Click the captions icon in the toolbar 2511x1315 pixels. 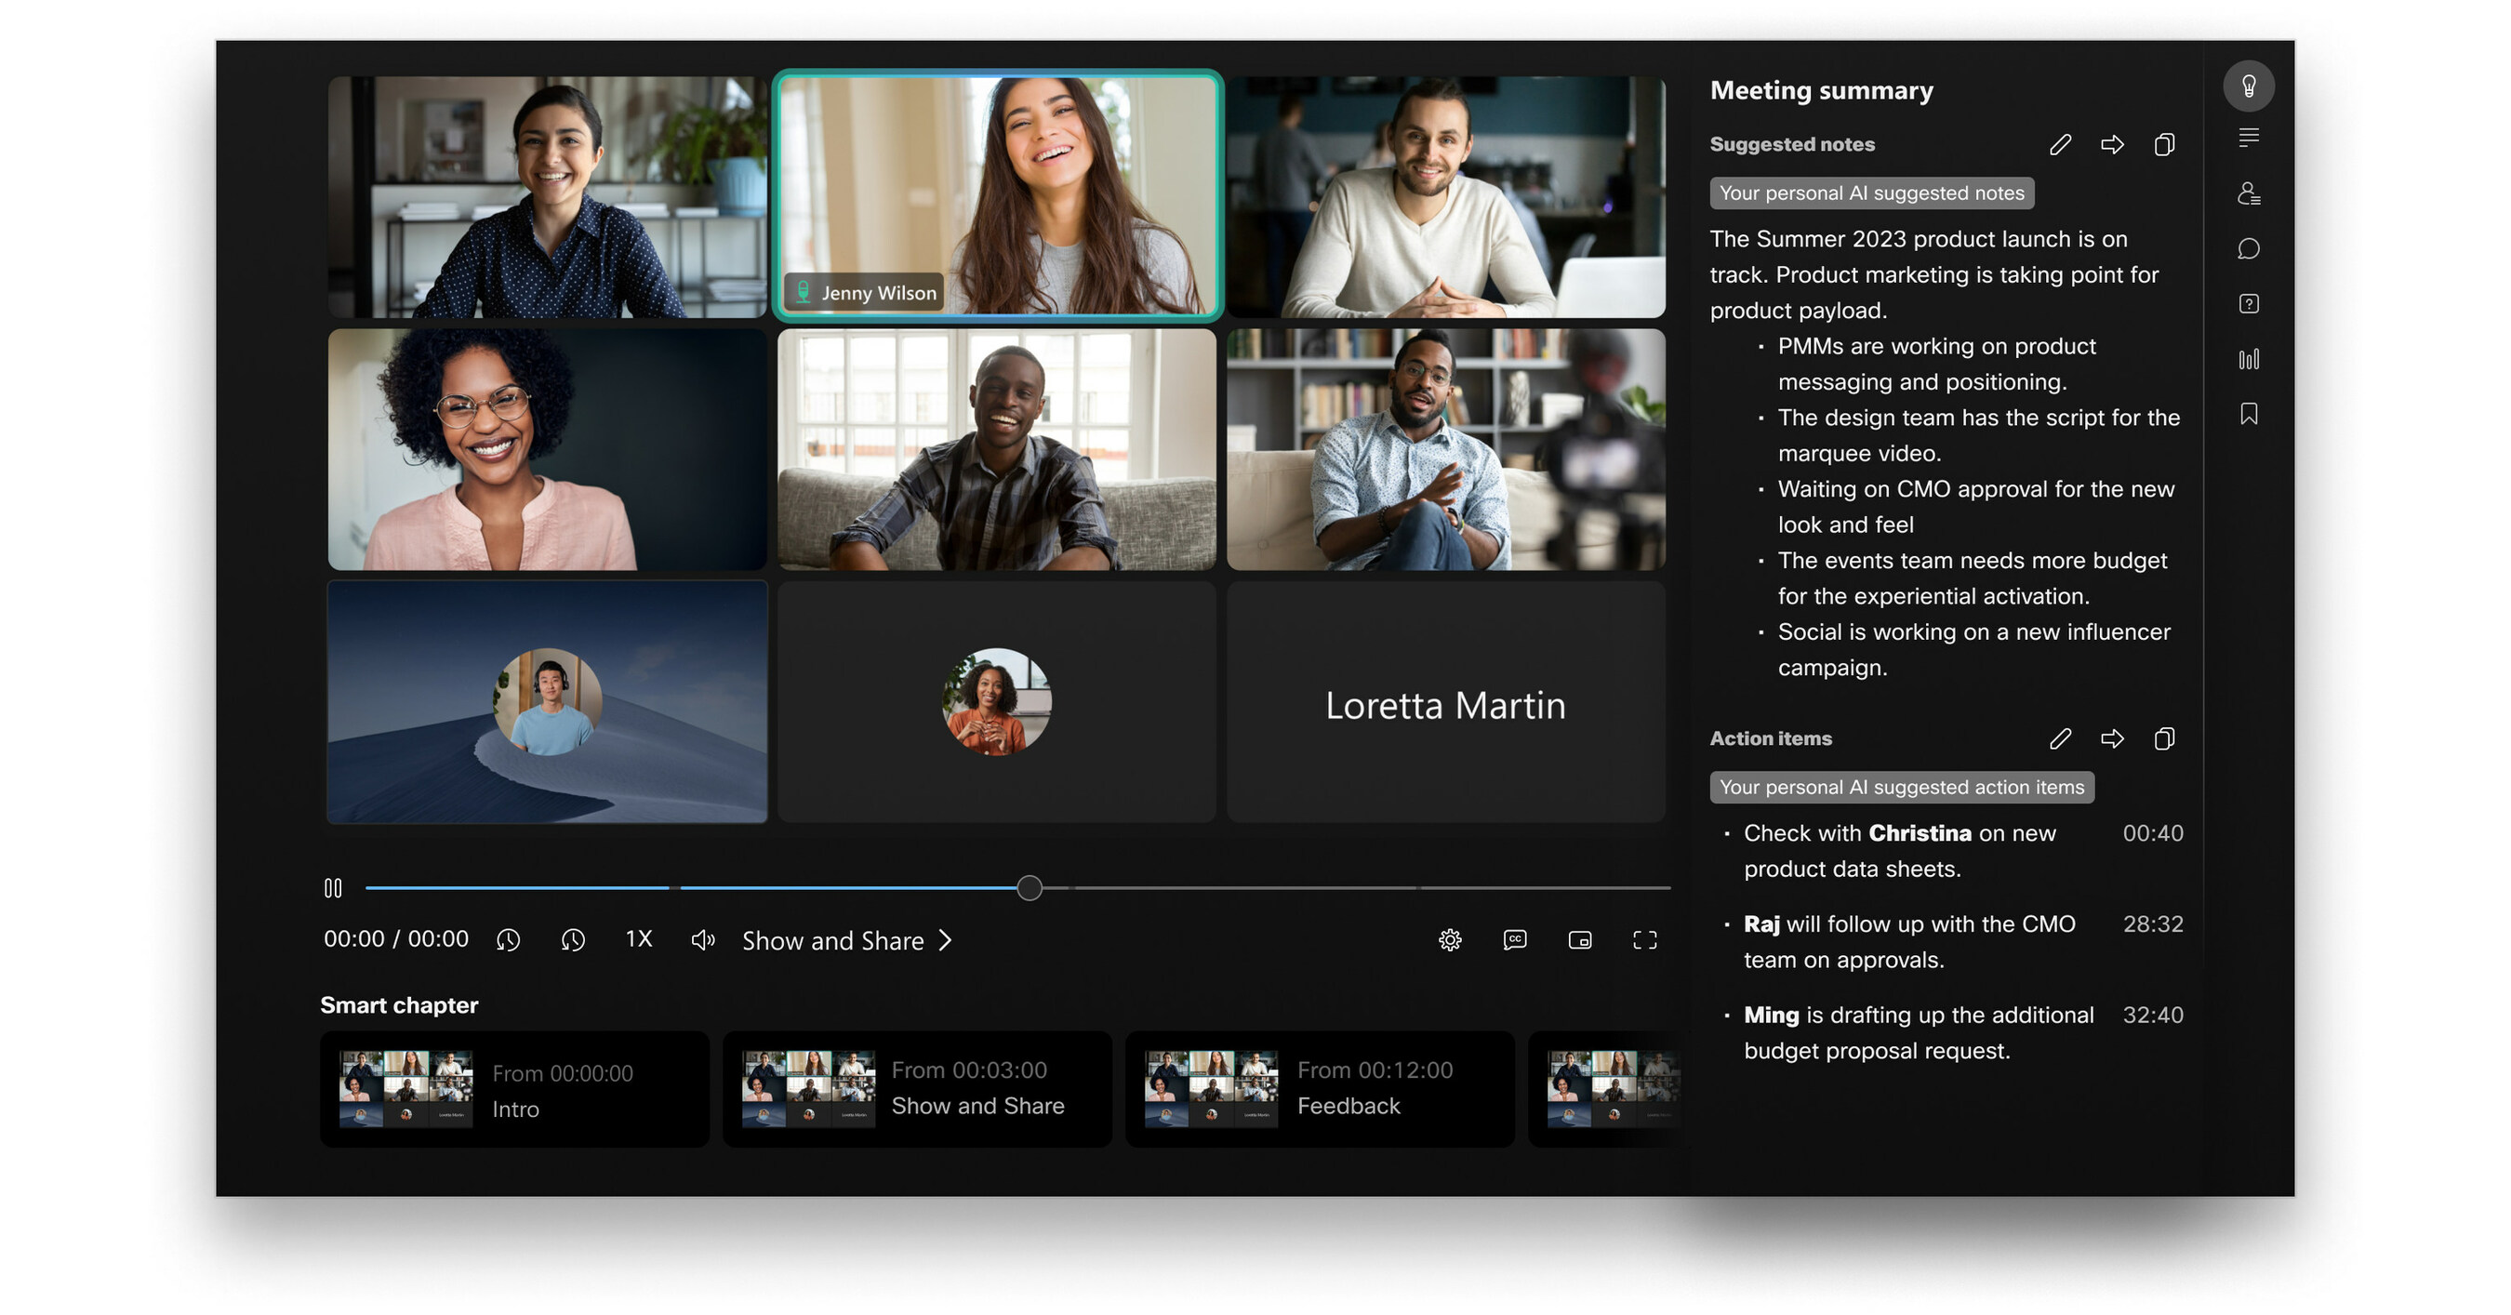tap(1511, 940)
